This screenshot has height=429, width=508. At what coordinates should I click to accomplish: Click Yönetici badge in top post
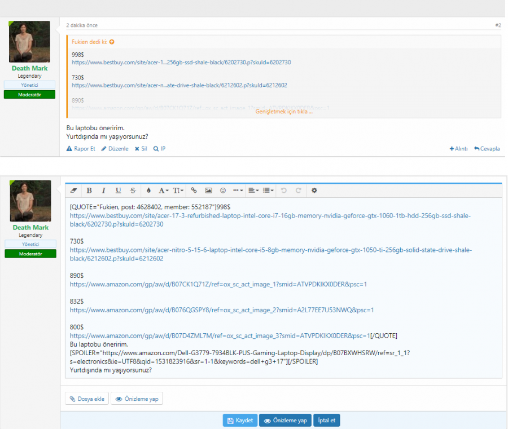pyautogui.click(x=29, y=85)
